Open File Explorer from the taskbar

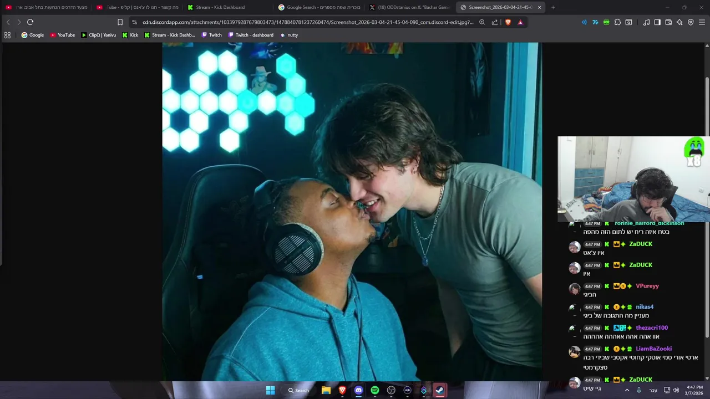pyautogui.click(x=326, y=390)
